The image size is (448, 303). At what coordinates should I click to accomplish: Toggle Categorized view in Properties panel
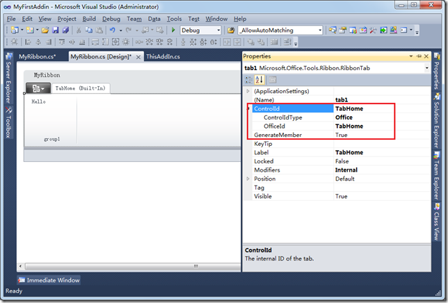pos(248,80)
